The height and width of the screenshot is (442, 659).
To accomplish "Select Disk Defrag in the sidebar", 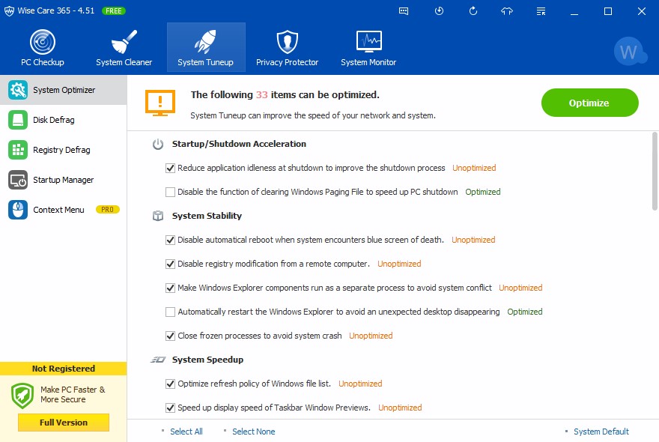I will click(x=53, y=120).
